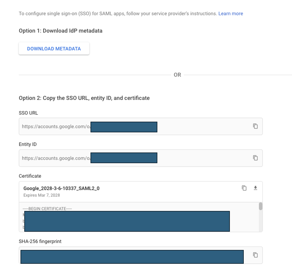Copy the Entity ID using its copy icon
The width and height of the screenshot is (292, 271).
tap(255, 158)
